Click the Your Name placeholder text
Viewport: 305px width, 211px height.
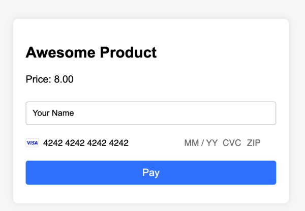point(53,113)
